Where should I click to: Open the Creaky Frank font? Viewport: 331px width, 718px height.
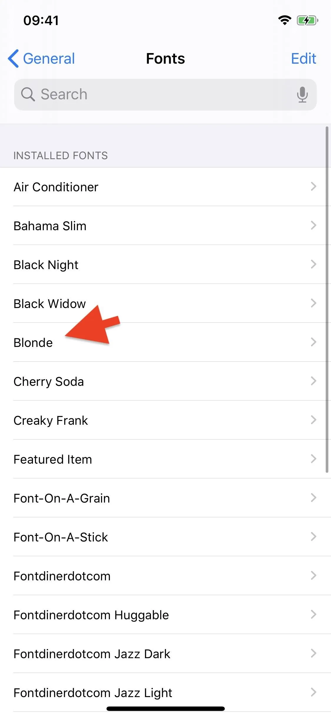165,420
